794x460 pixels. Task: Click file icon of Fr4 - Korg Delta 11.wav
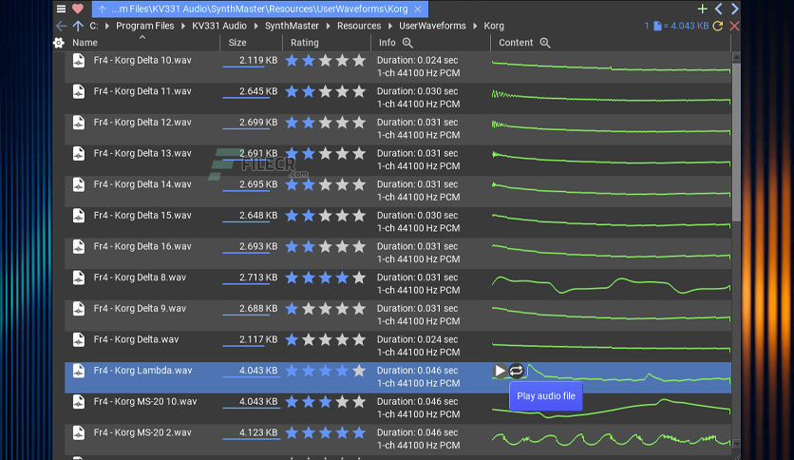pos(79,91)
